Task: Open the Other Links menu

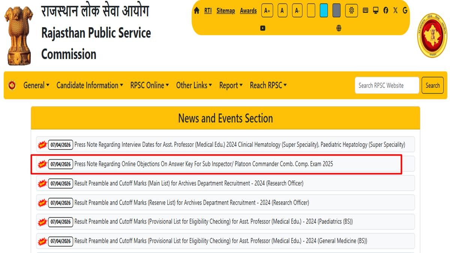Action: pos(194,85)
